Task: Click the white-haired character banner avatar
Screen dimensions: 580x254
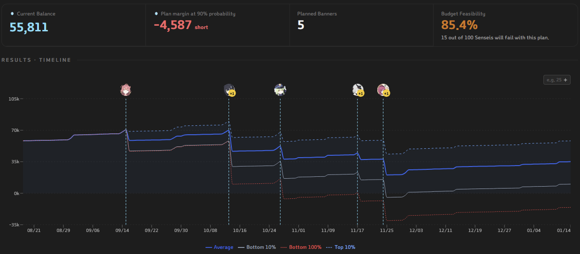Action: [358, 90]
